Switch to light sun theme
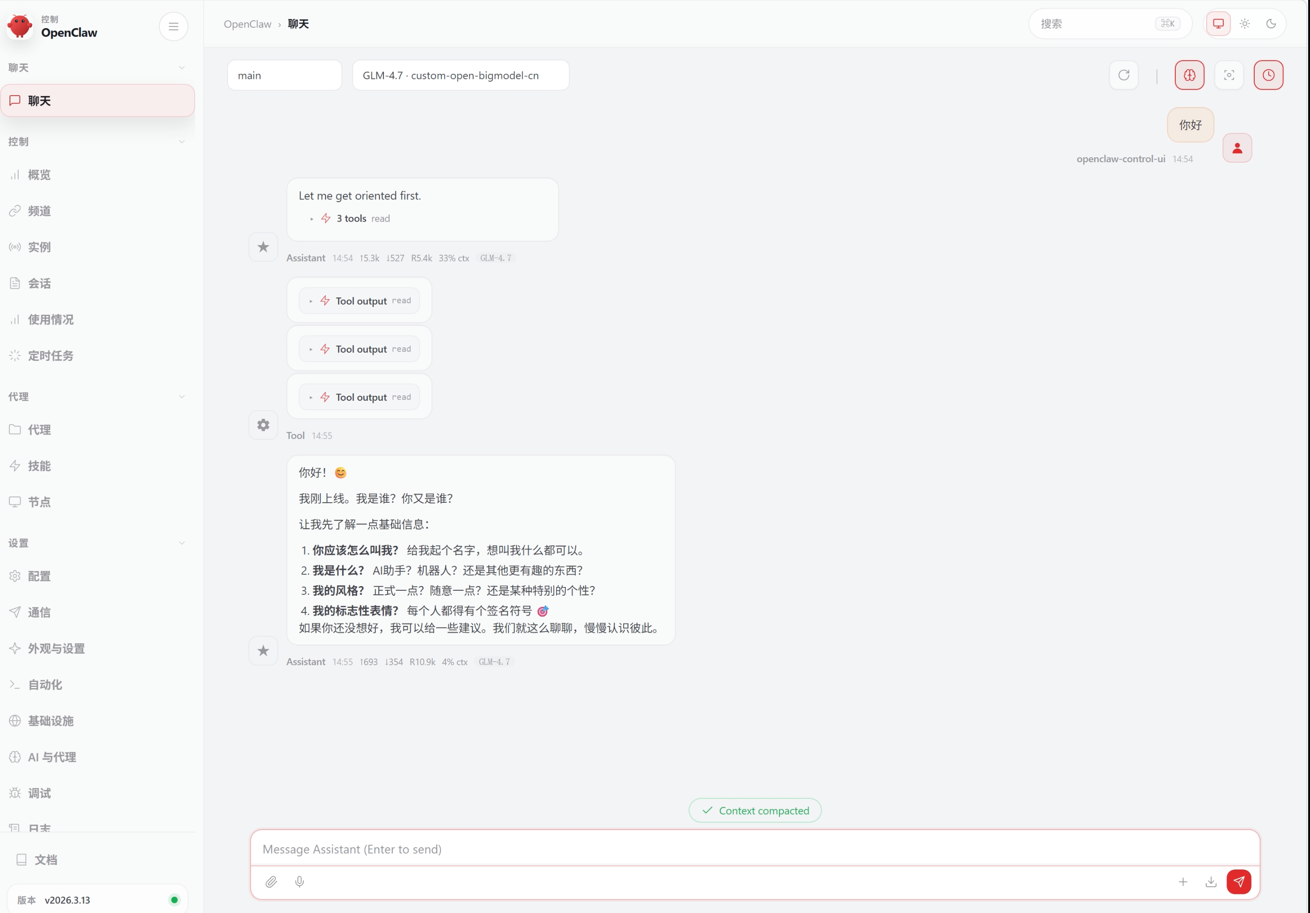The height and width of the screenshot is (913, 1310). click(1244, 24)
